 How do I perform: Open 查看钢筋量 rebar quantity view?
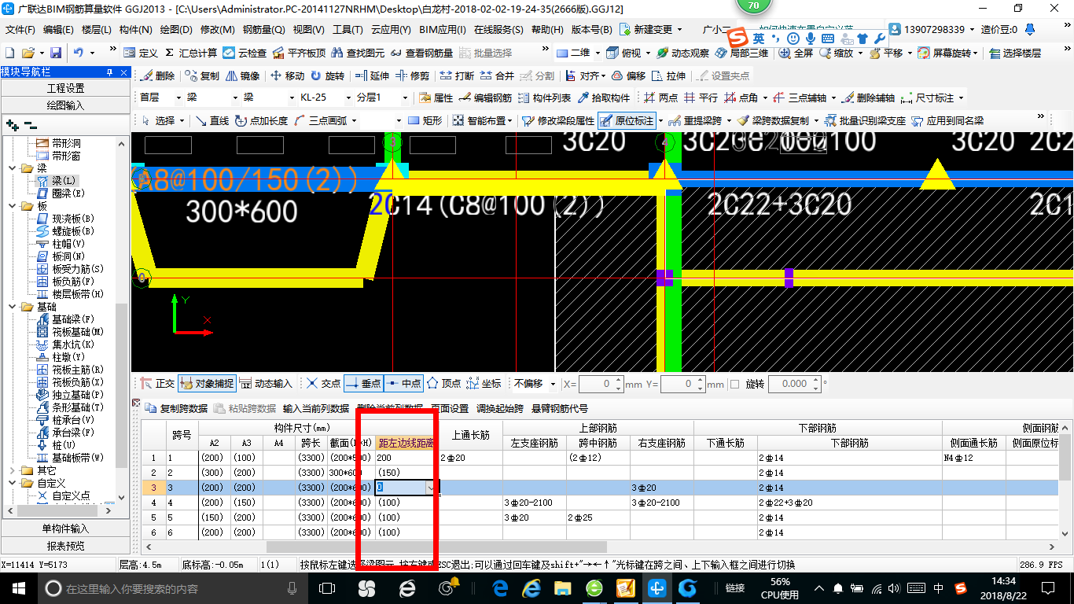421,53
